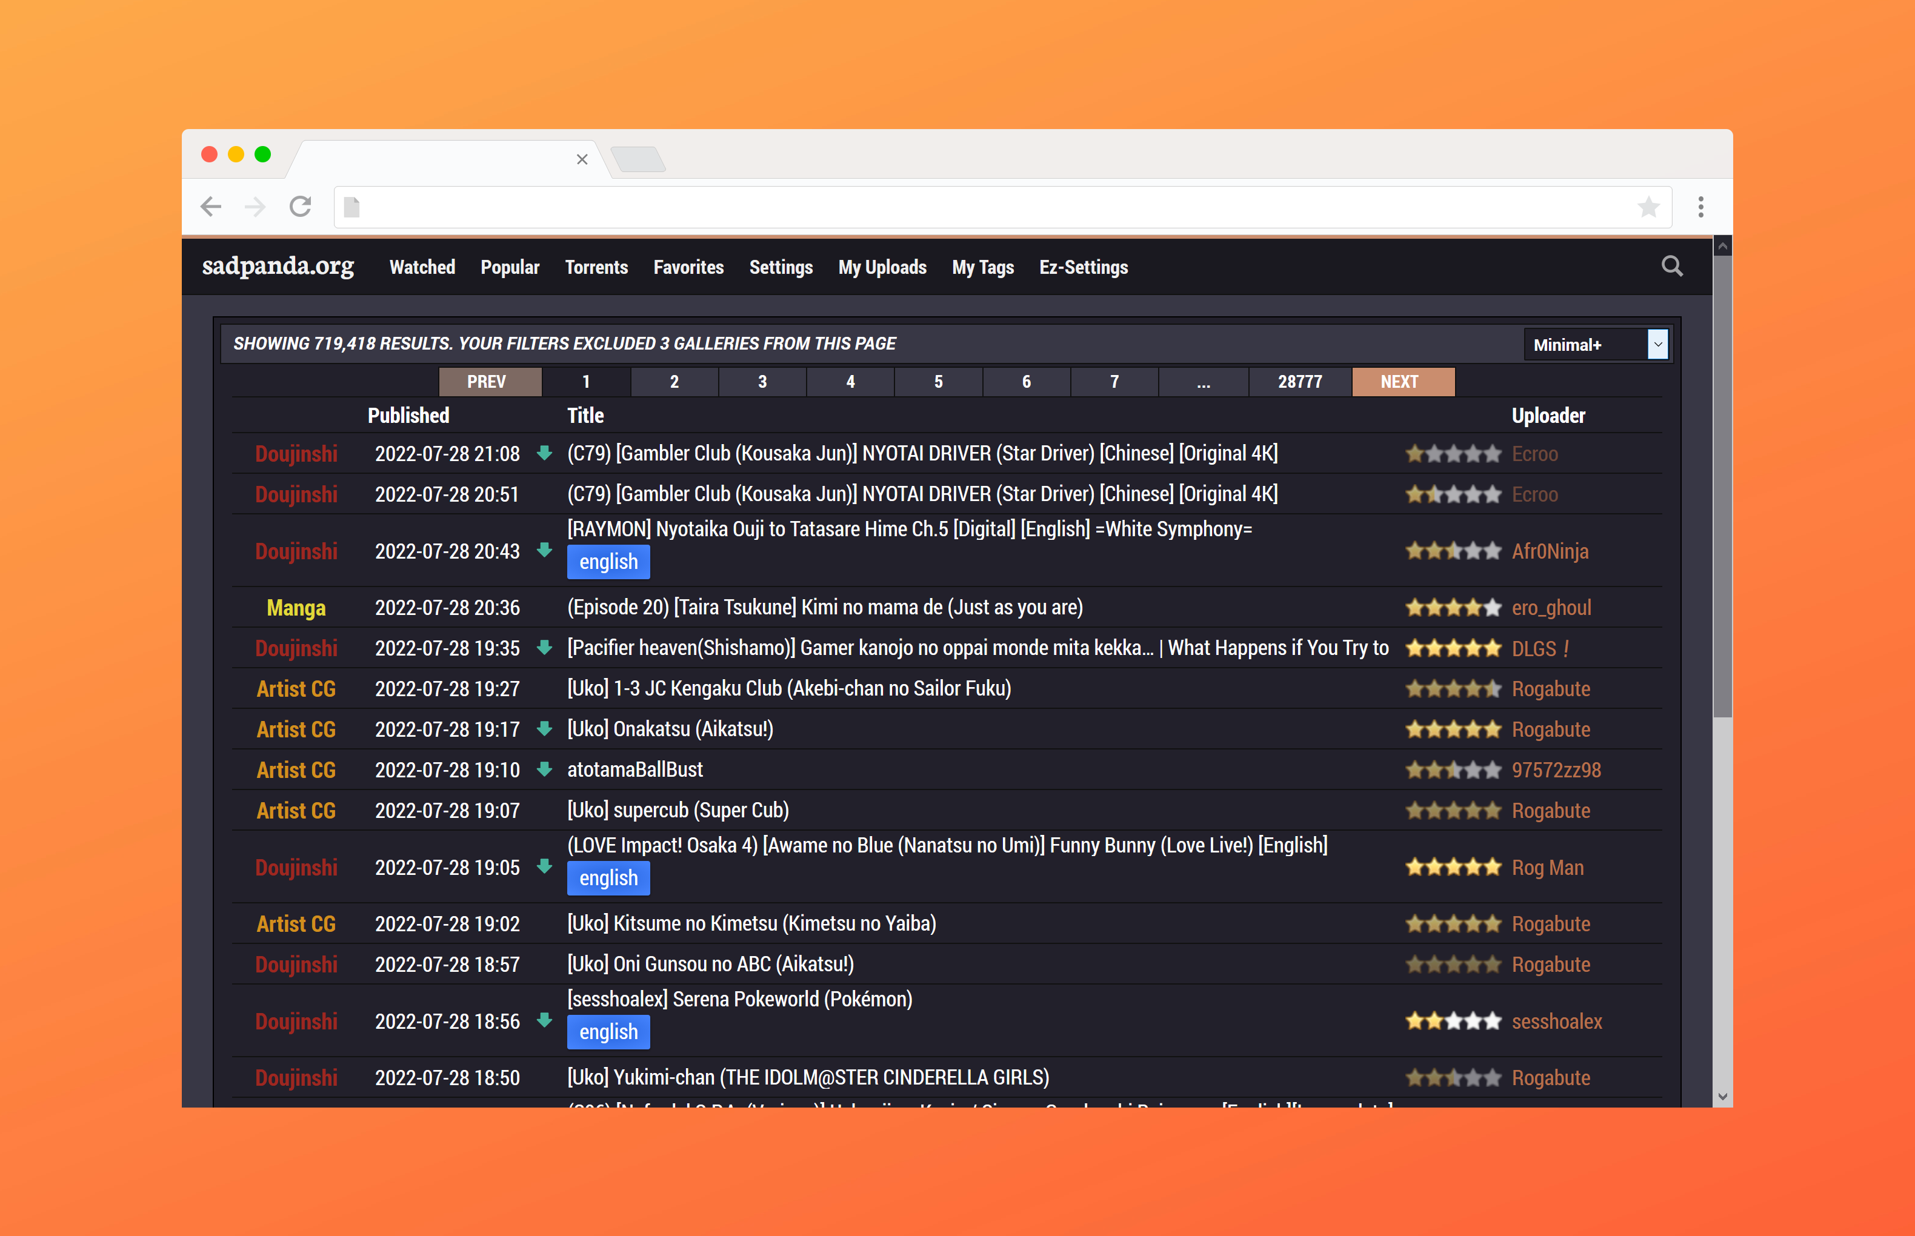Click torrent arrow on atotamaBallBust row
The width and height of the screenshot is (1915, 1236).
tap(544, 769)
